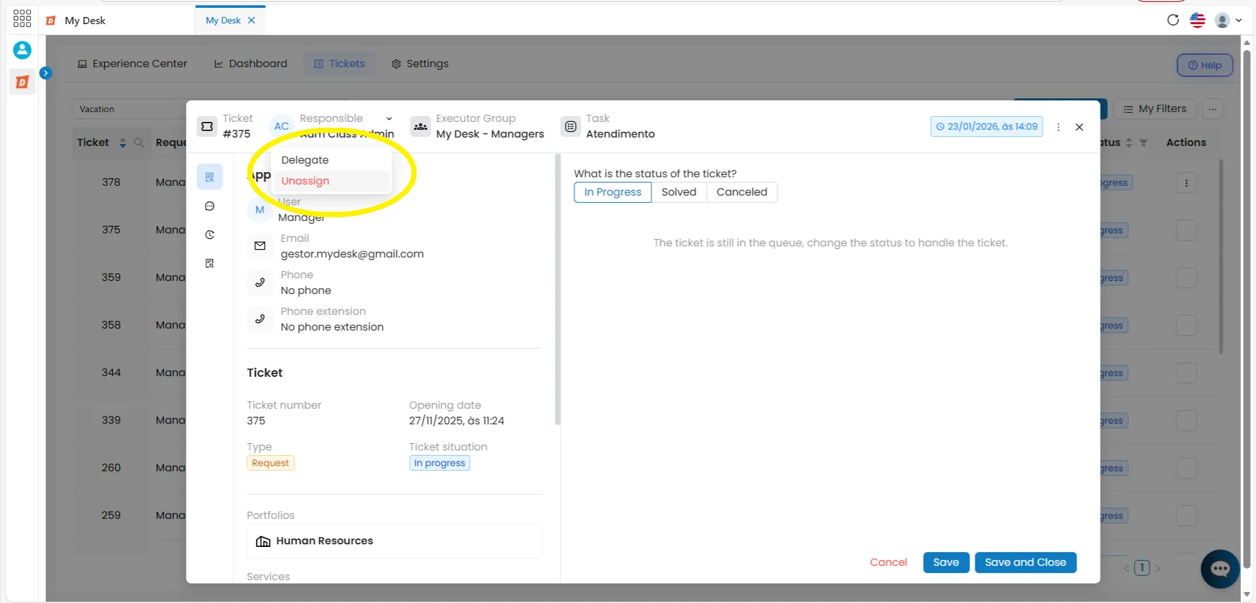Expand the user account profile menu

pyautogui.click(x=1228, y=20)
